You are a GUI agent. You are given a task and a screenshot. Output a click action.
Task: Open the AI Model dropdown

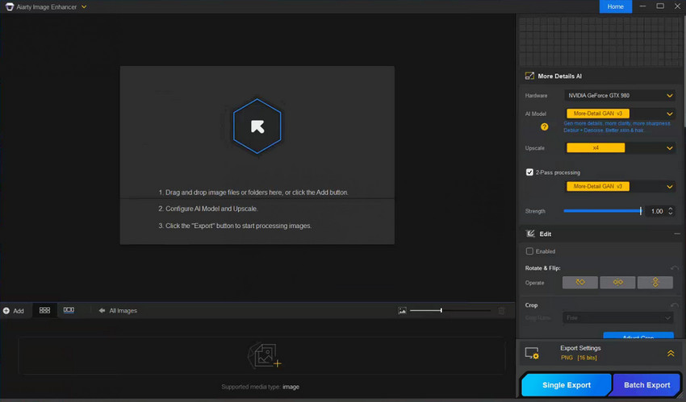click(x=619, y=114)
